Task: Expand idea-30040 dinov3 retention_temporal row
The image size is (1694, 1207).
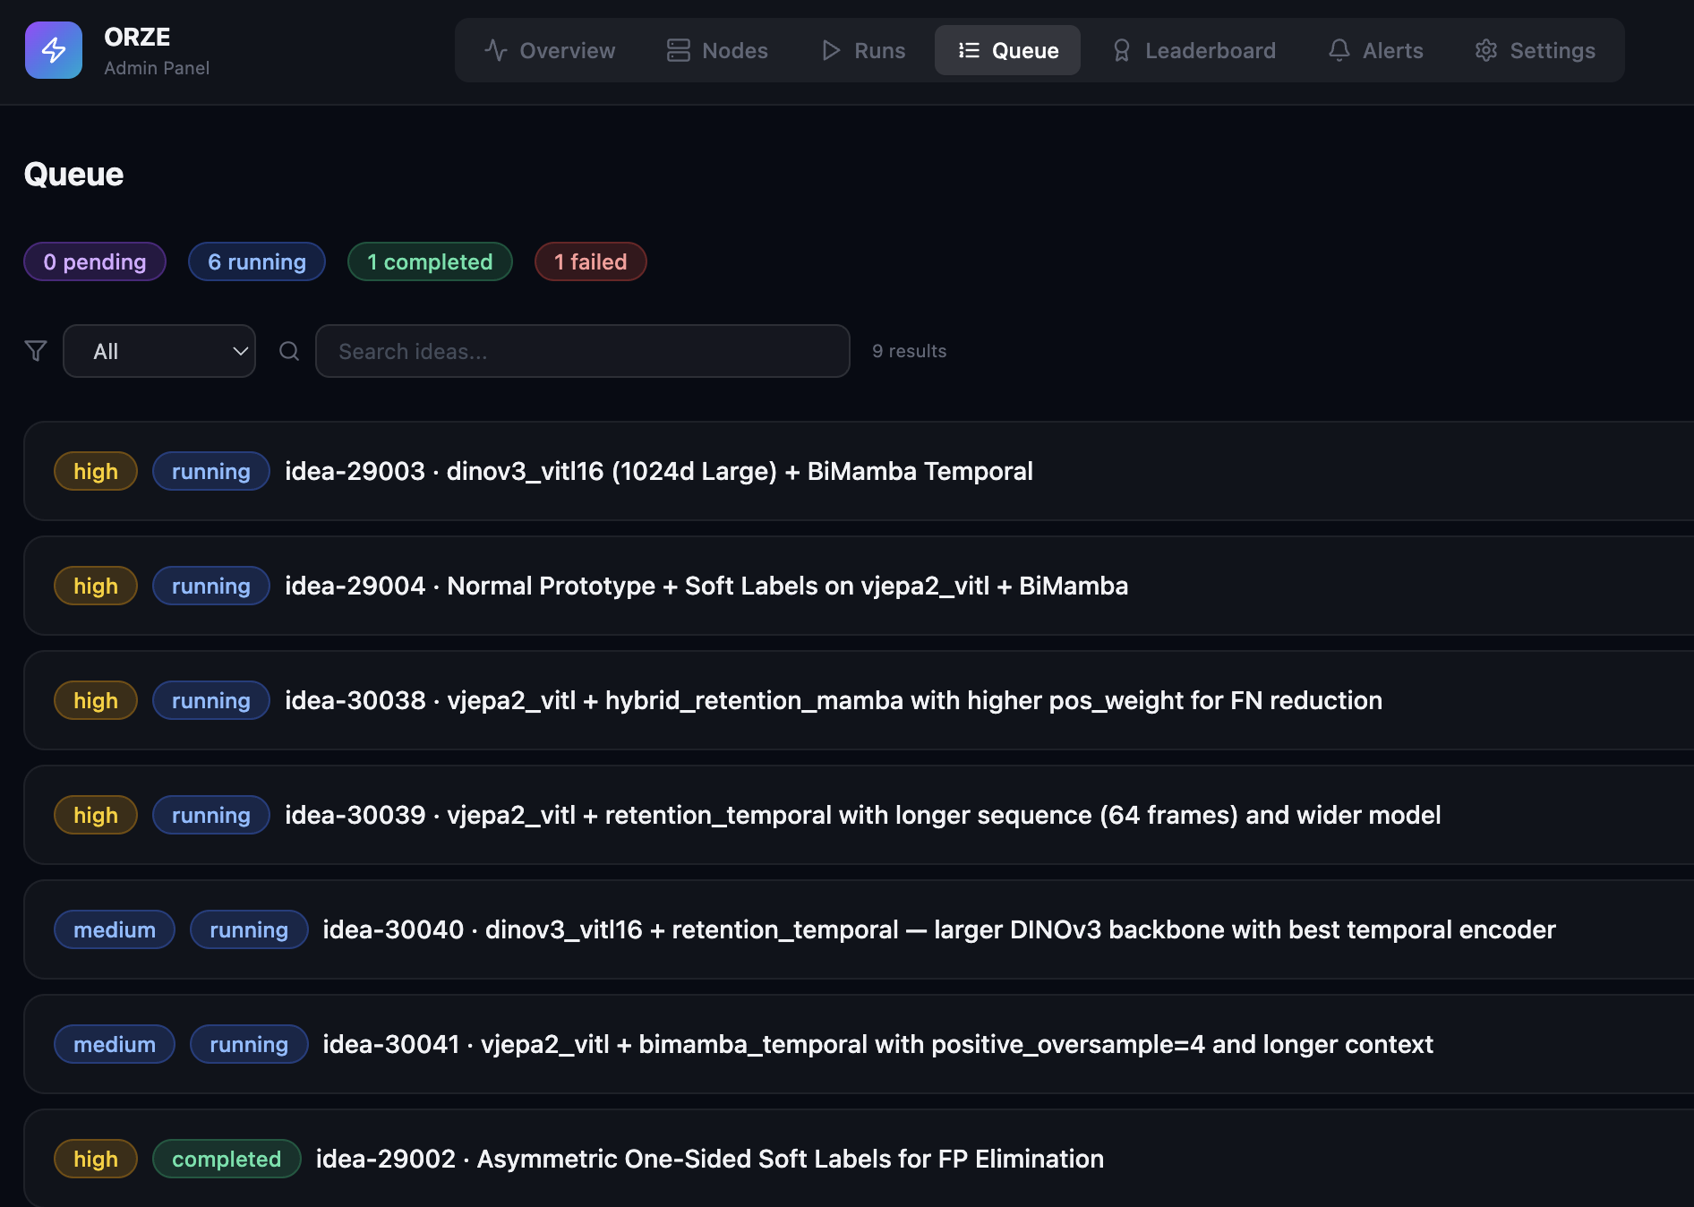Action: pos(938,929)
